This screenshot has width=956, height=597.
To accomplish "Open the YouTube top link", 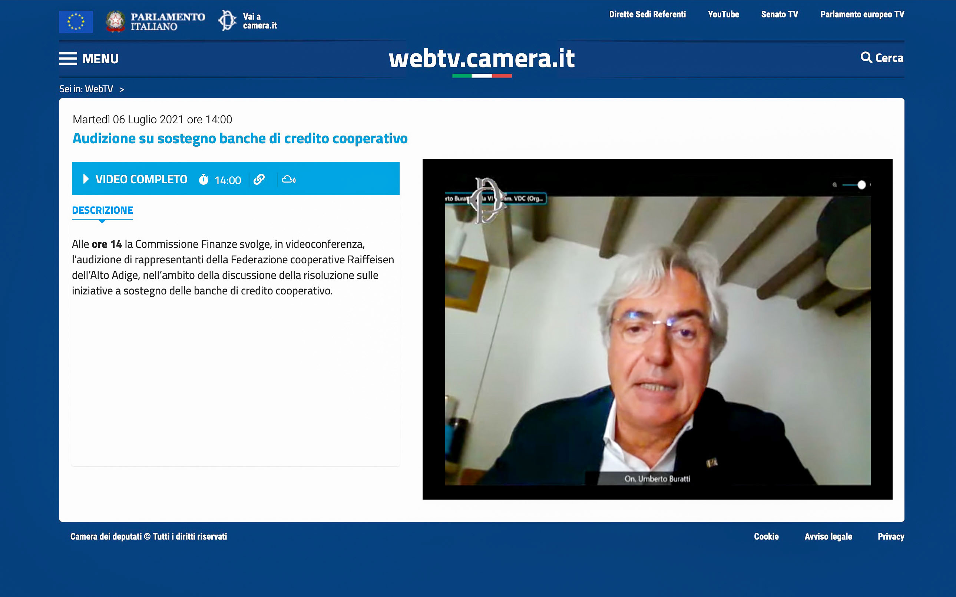I will point(723,14).
